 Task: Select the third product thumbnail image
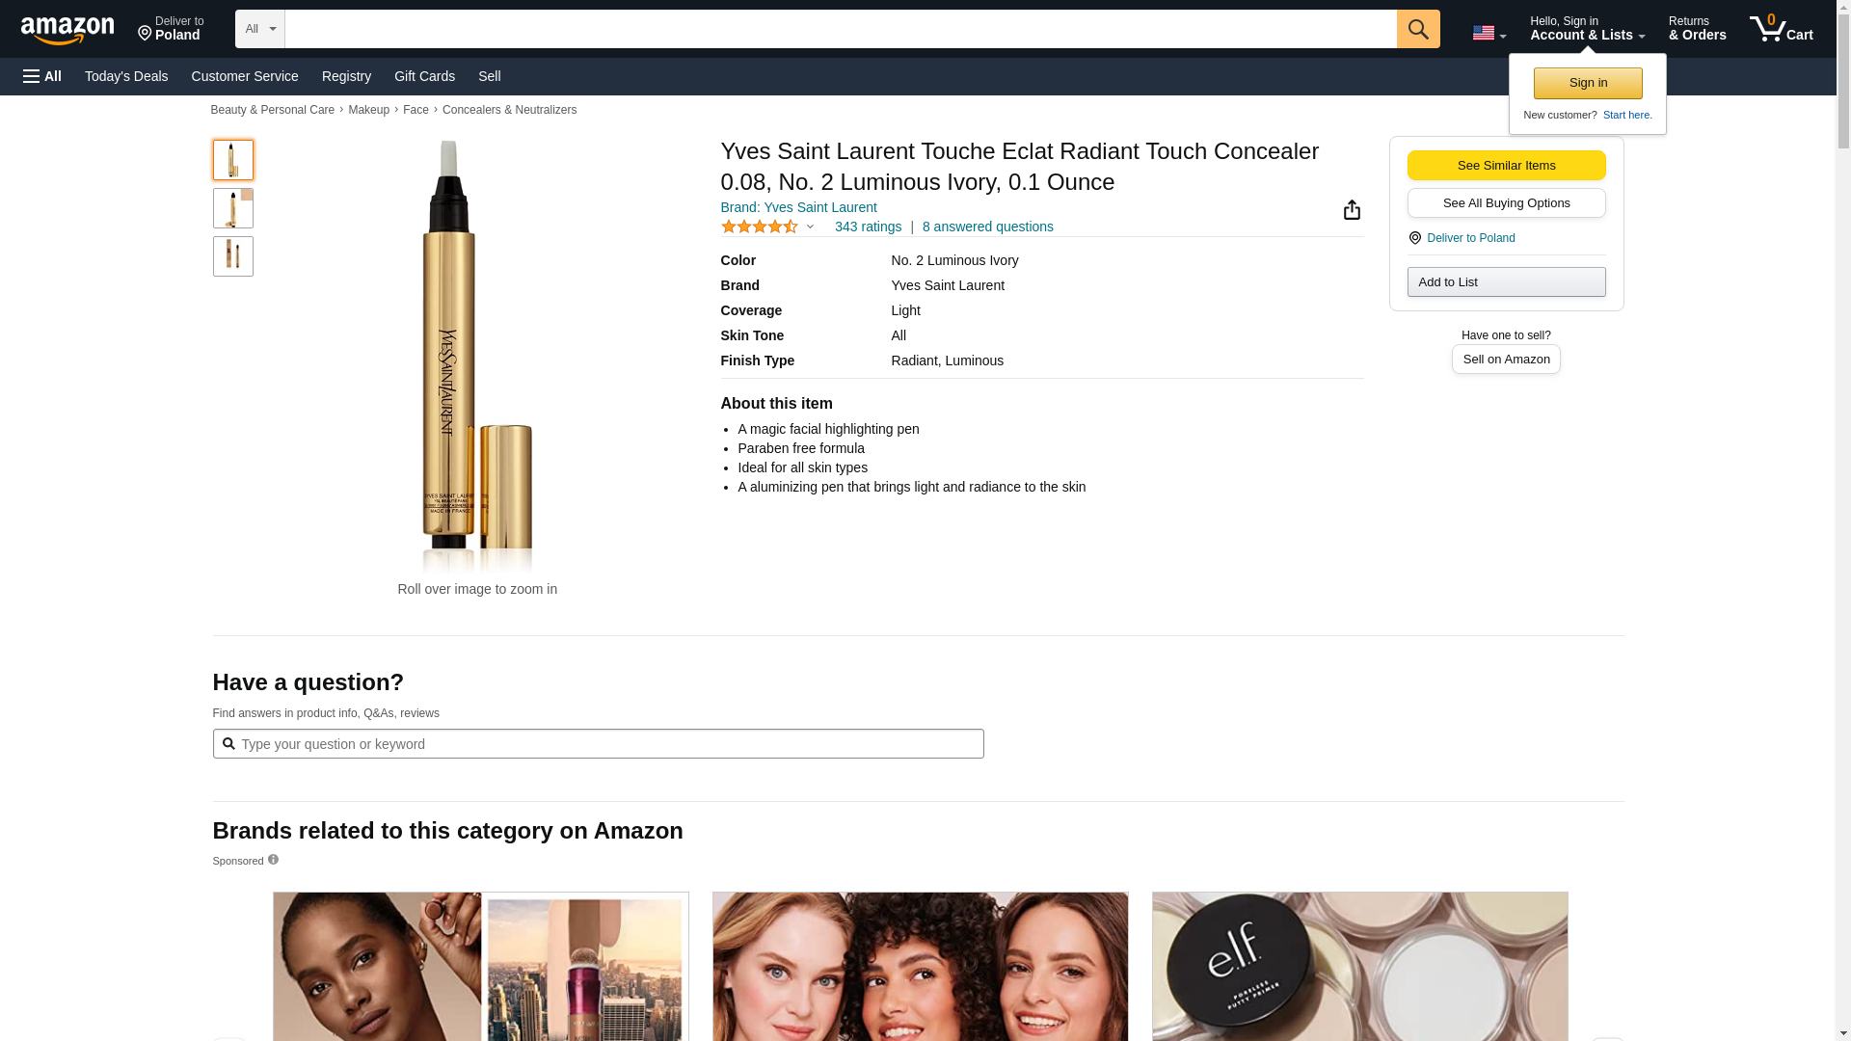click(x=233, y=256)
